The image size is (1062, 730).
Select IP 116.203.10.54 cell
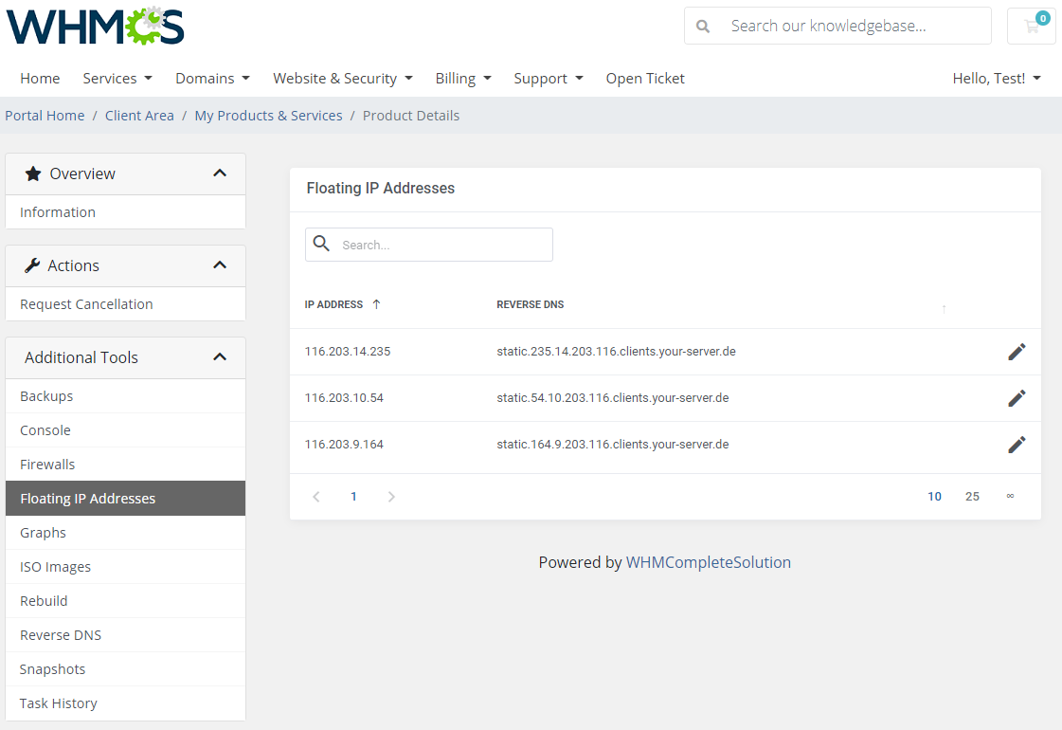pyautogui.click(x=344, y=398)
